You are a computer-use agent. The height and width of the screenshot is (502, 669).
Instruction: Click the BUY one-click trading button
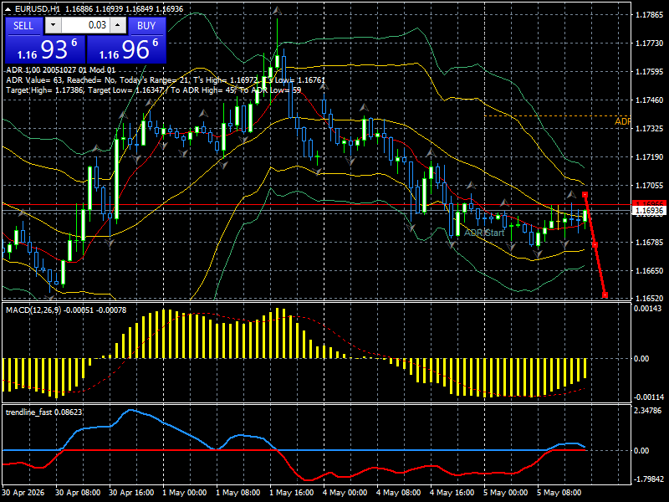[x=146, y=26]
